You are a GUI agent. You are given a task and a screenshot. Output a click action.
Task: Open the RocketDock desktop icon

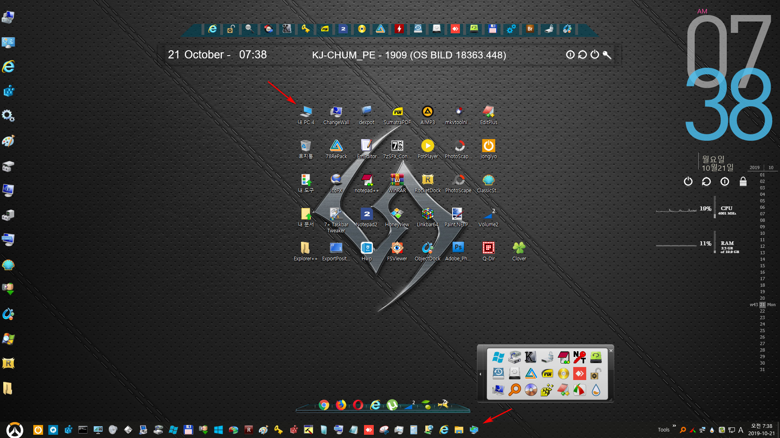click(x=427, y=183)
